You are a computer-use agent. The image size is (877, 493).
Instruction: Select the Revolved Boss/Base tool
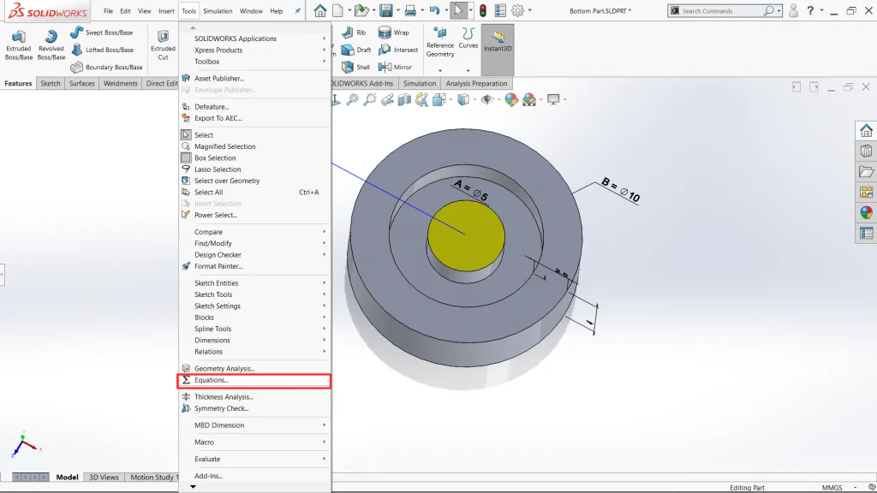point(51,45)
